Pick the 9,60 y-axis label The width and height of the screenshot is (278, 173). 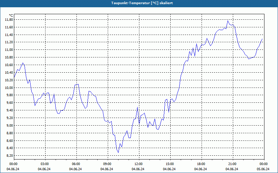click(x=10, y=103)
